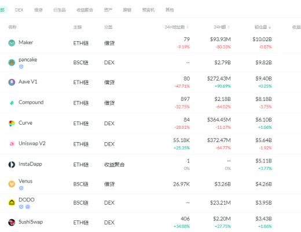Click Curve's $364.45M volume cell

[x=219, y=120]
